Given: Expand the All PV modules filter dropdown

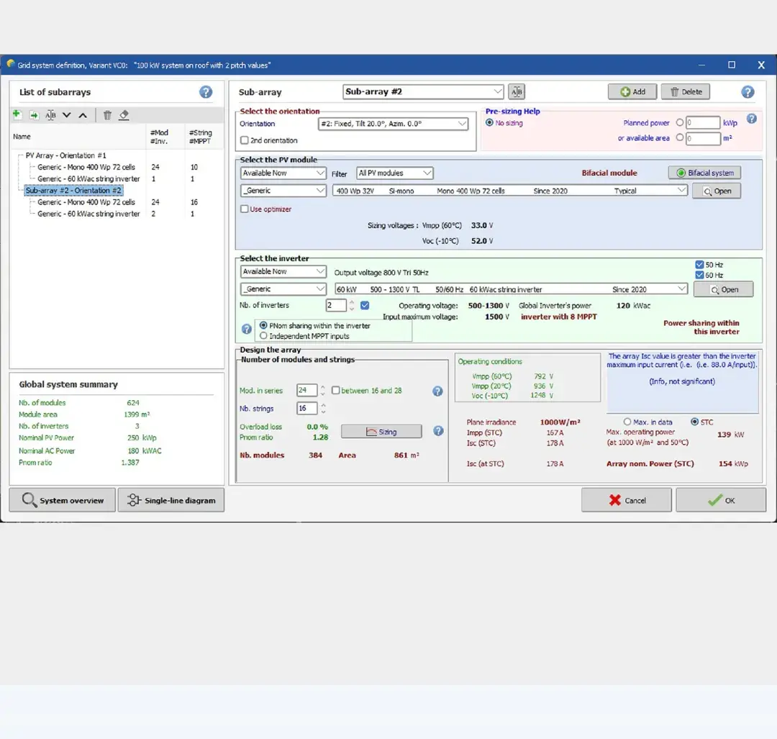Looking at the screenshot, I should click(395, 173).
